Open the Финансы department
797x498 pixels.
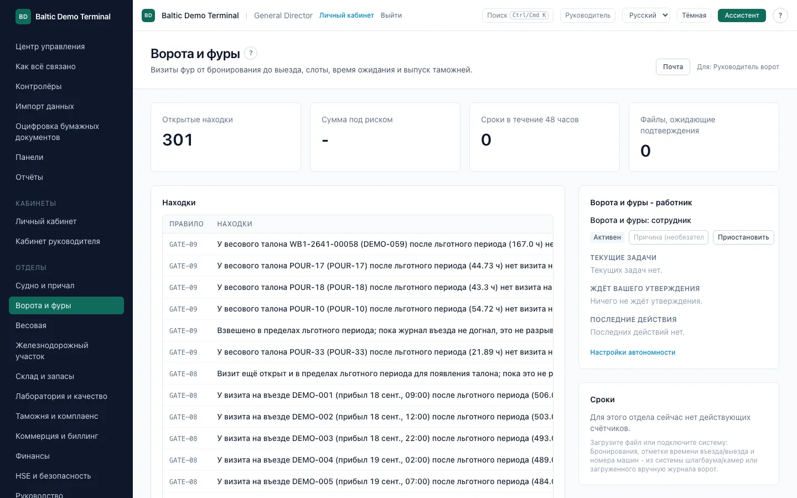click(x=66, y=456)
